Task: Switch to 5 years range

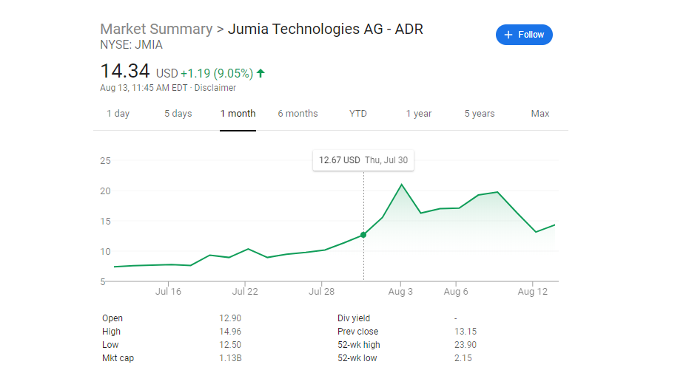Action: point(480,114)
